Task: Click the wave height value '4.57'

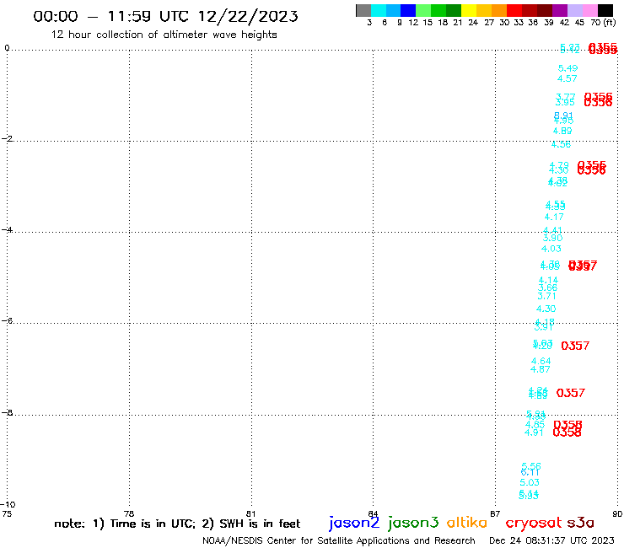Action: point(568,78)
